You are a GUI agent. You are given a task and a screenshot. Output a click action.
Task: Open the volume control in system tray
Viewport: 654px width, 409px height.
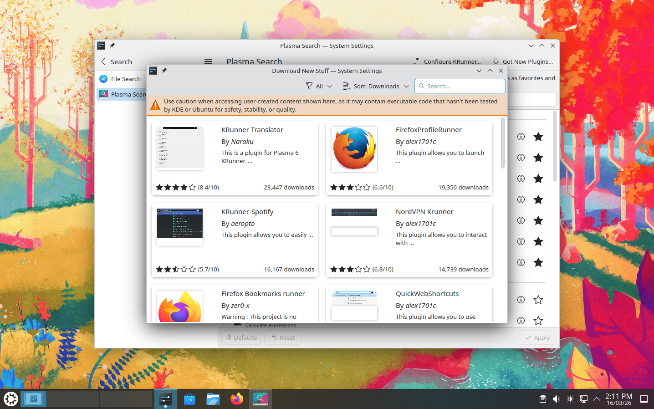(x=556, y=399)
